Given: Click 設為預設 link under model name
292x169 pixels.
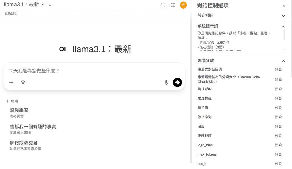Looking at the screenshot, I should click(11, 13).
